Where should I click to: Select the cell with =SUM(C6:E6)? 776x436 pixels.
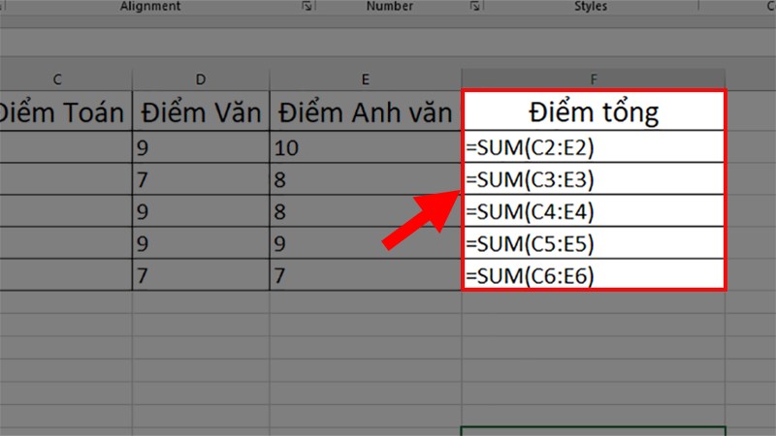(594, 274)
